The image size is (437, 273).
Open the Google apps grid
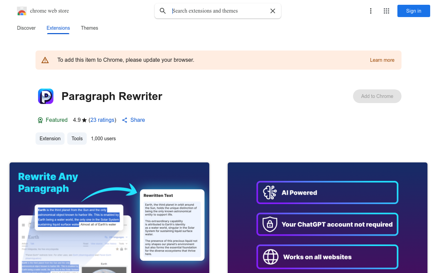click(386, 11)
